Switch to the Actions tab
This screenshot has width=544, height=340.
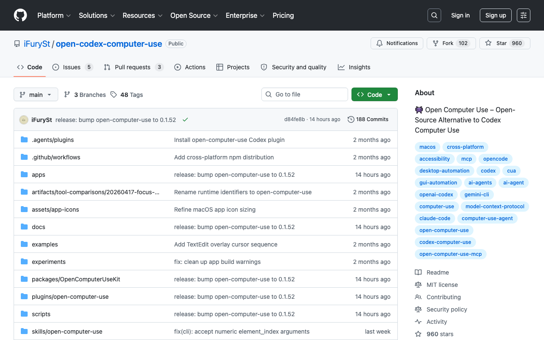[190, 67]
